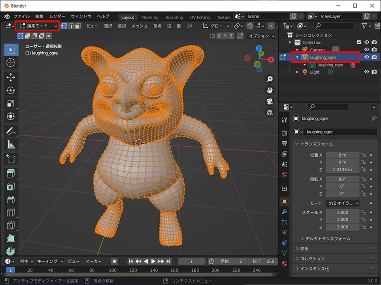
Task: Click the viewport zoom magnifier icon
Action: tap(270, 79)
